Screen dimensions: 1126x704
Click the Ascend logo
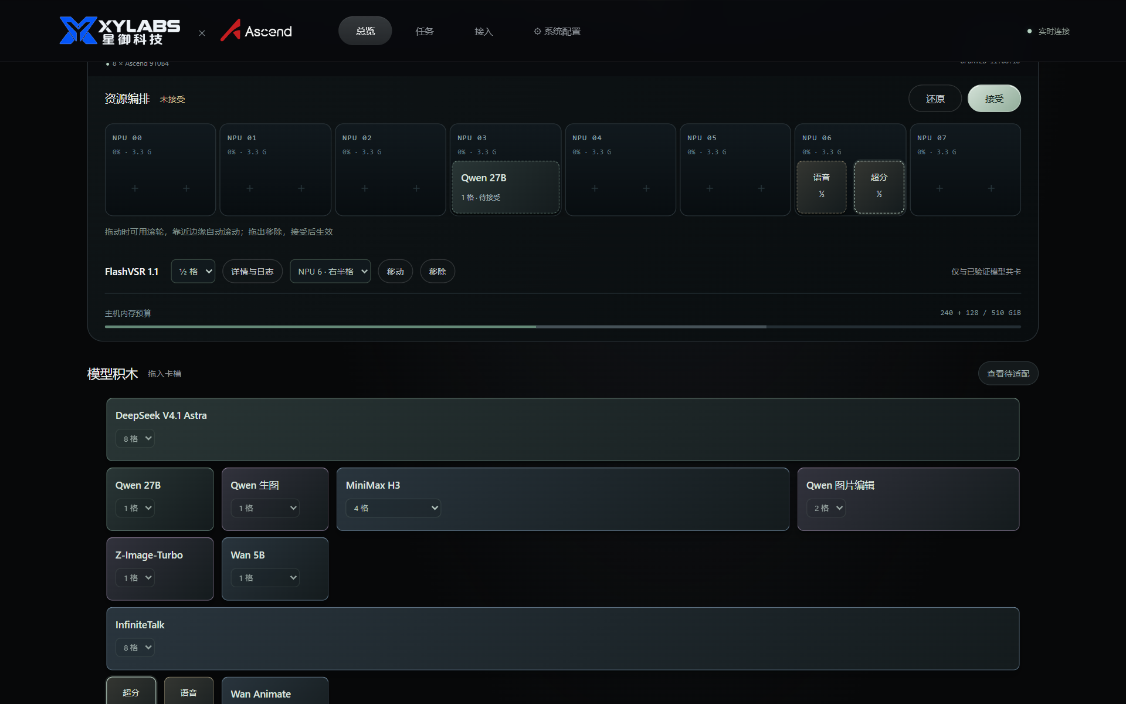(256, 31)
